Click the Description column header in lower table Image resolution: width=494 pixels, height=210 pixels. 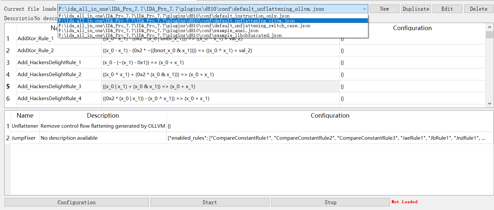(x=103, y=116)
